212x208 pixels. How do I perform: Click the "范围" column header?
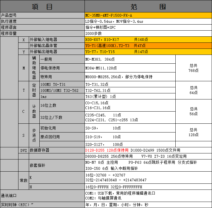tap(148, 7)
